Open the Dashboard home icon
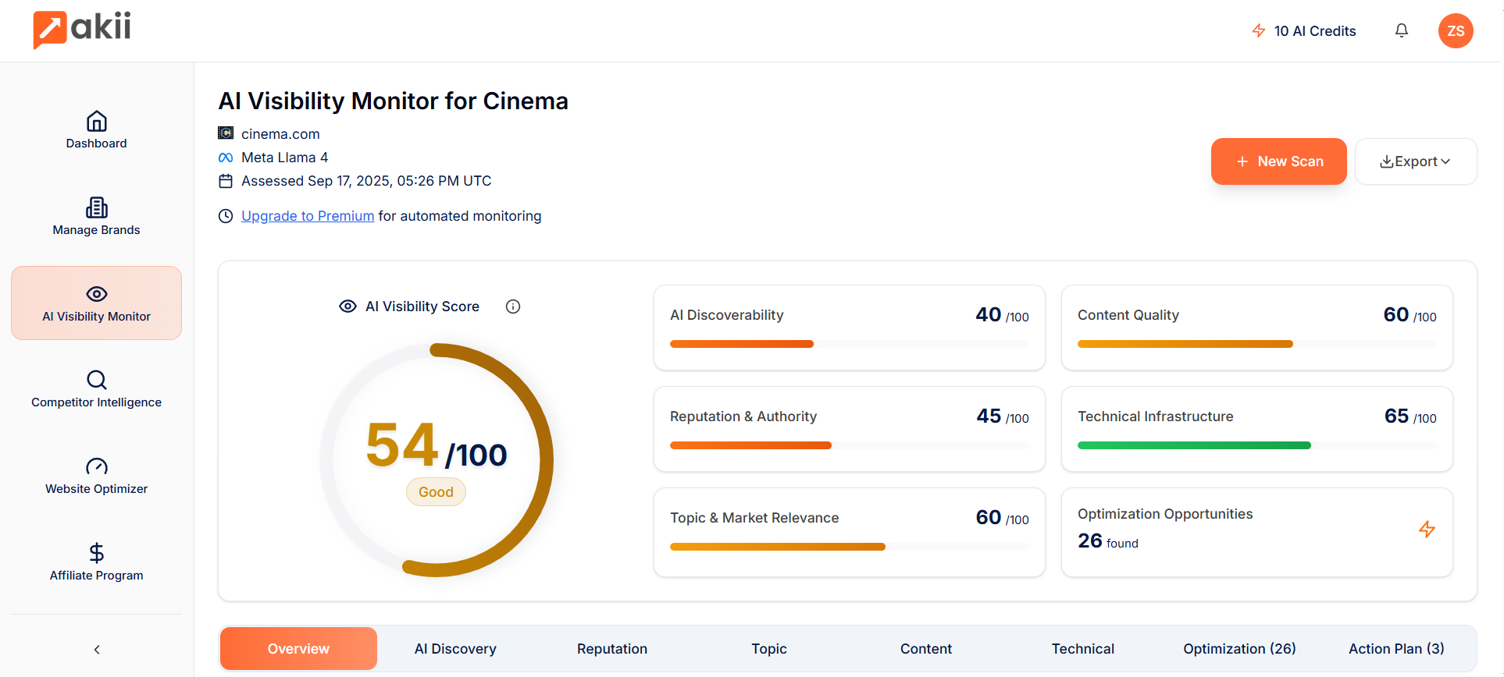This screenshot has width=1504, height=677. click(96, 122)
